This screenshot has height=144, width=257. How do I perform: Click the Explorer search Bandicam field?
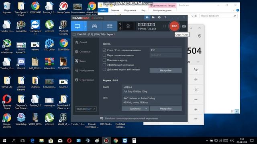pos(218,16)
